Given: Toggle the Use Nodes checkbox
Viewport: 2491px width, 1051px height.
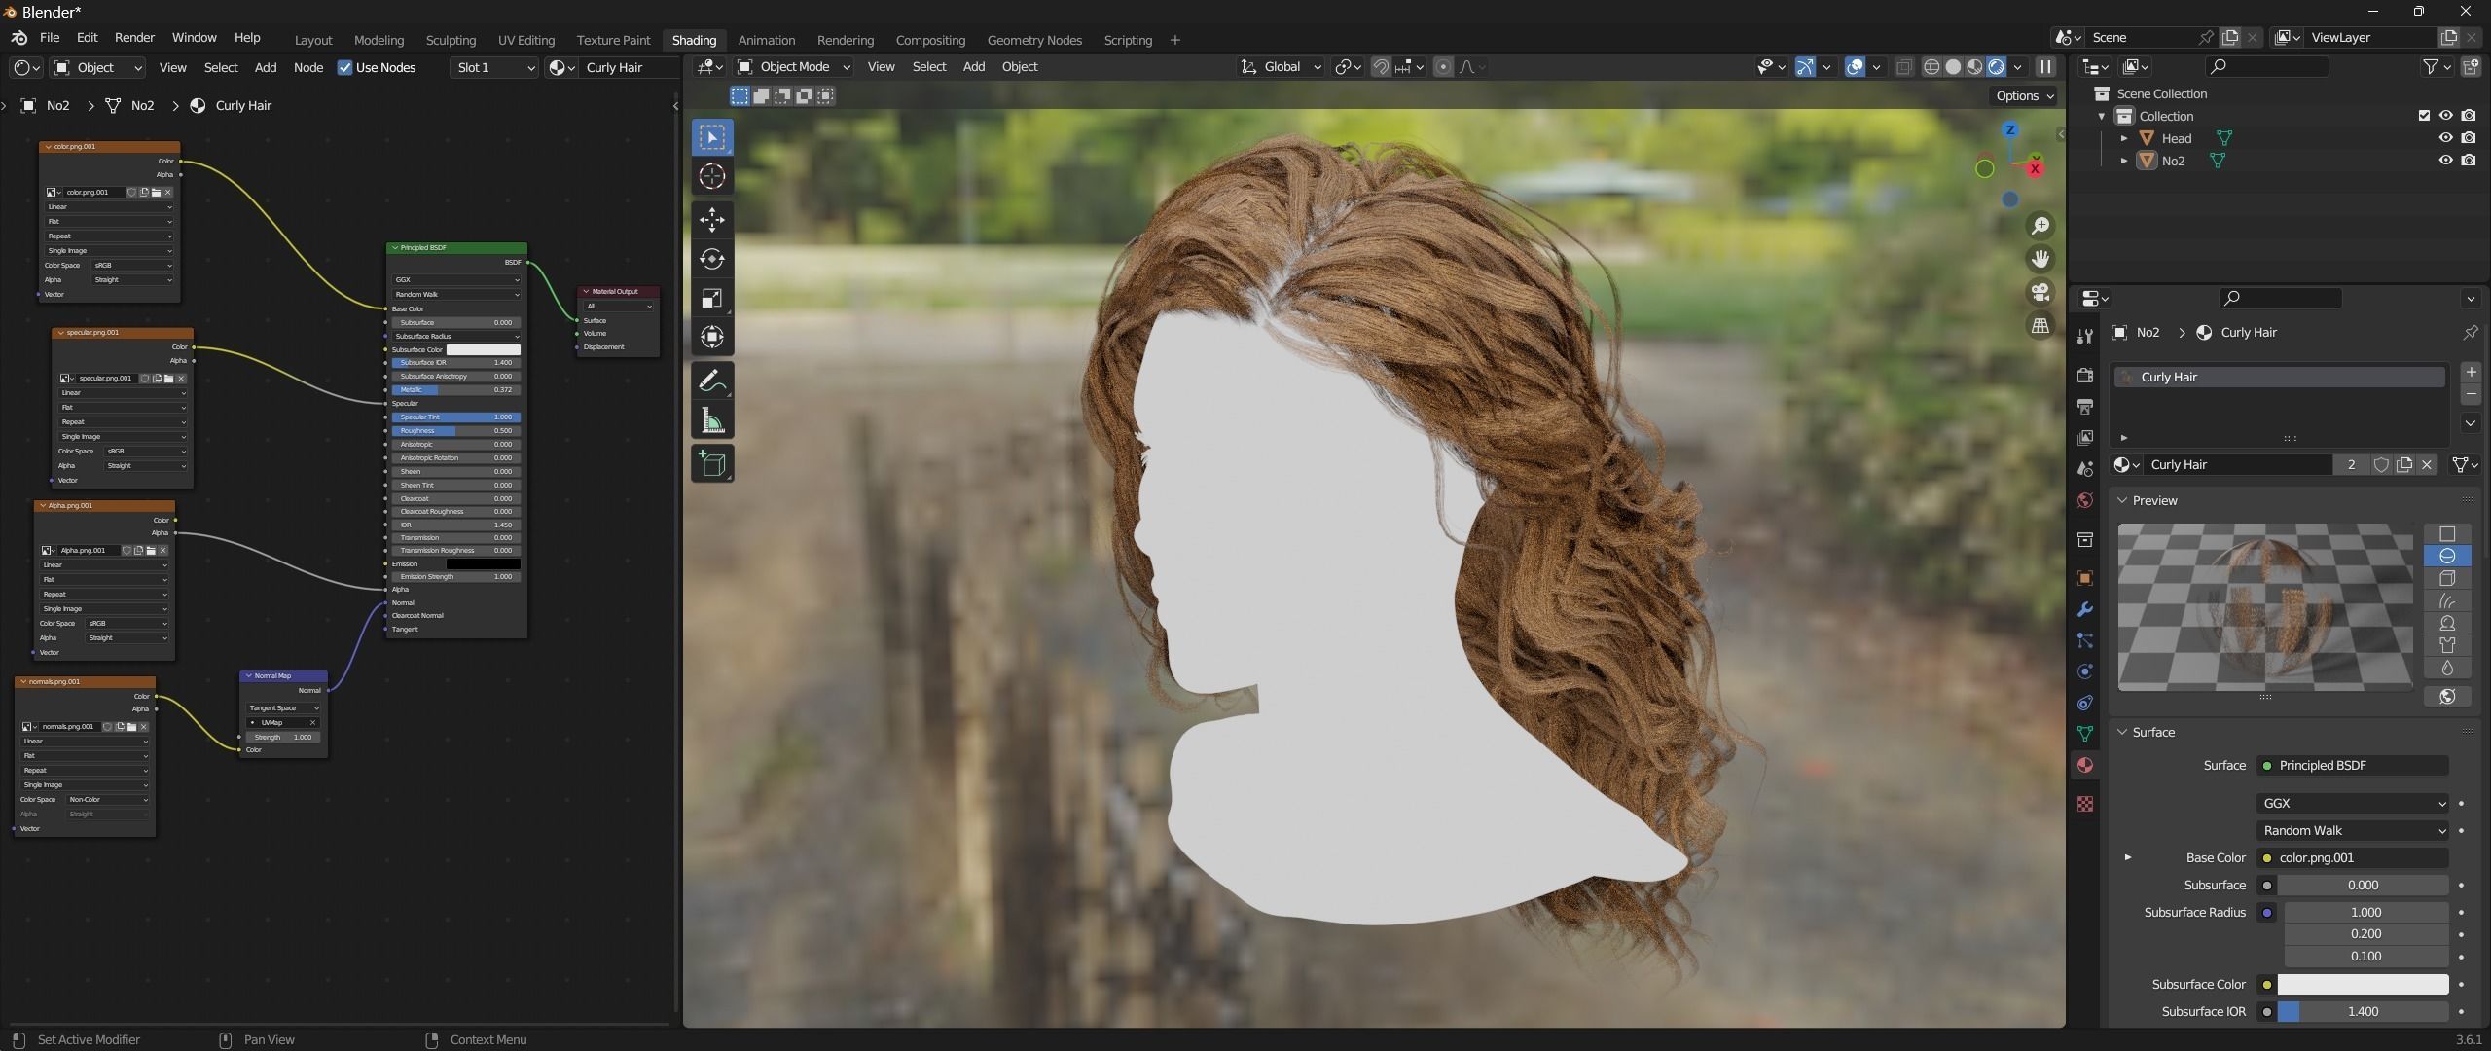Looking at the screenshot, I should [x=344, y=67].
